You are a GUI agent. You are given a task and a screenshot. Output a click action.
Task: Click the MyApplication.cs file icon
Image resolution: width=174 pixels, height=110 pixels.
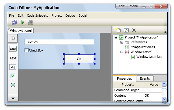pyautogui.click(x=127, y=47)
